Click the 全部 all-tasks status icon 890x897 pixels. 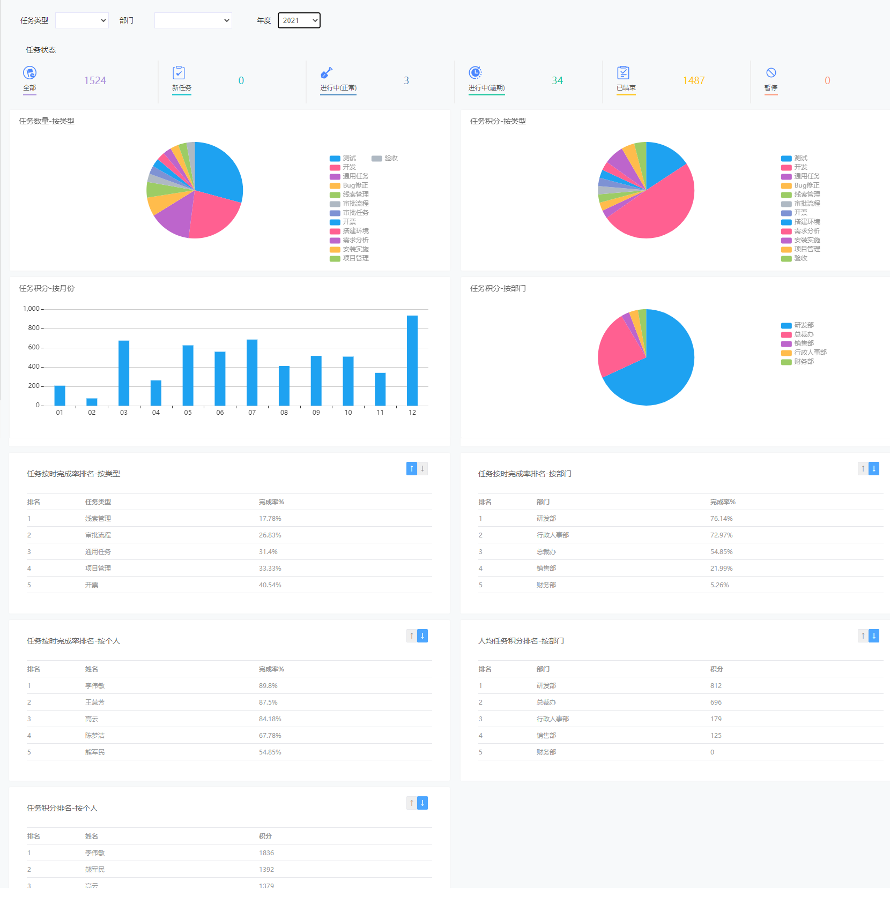pos(29,72)
